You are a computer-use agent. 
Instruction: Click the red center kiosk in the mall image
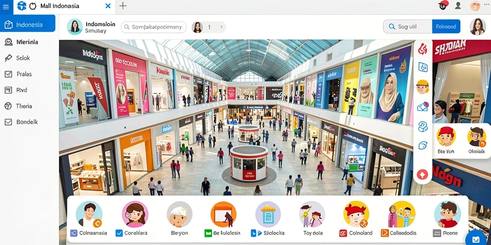tap(249, 164)
